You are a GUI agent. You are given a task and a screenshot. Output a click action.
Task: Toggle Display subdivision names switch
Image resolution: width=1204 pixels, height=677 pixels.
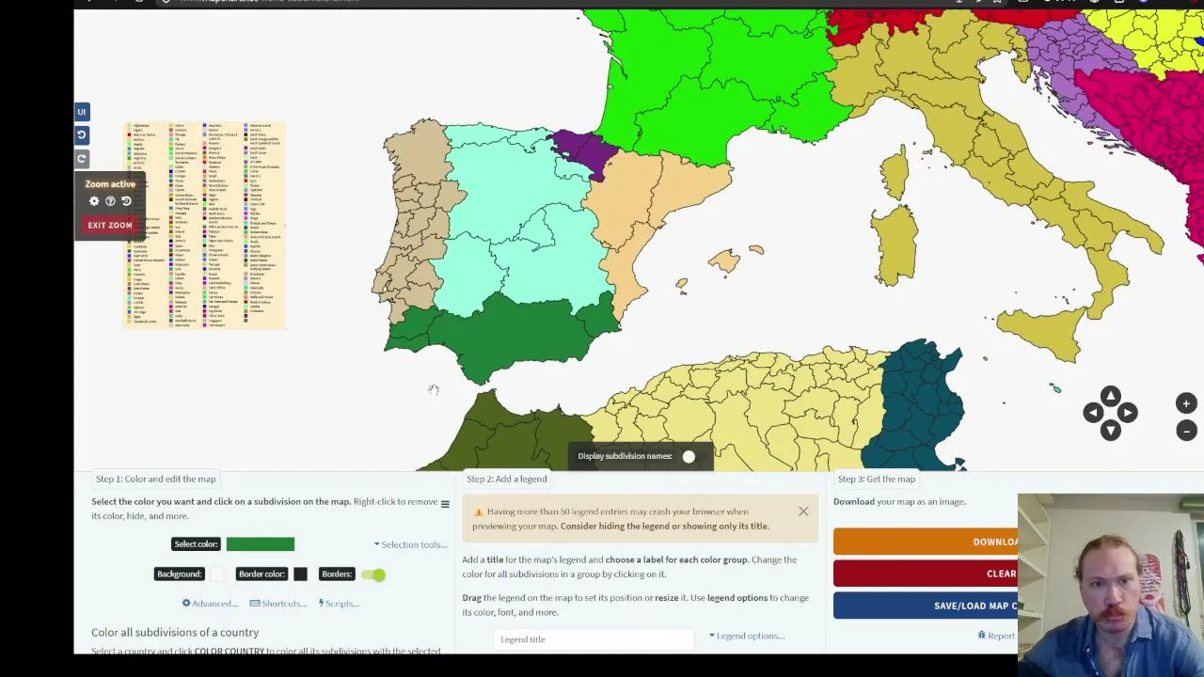(x=689, y=457)
